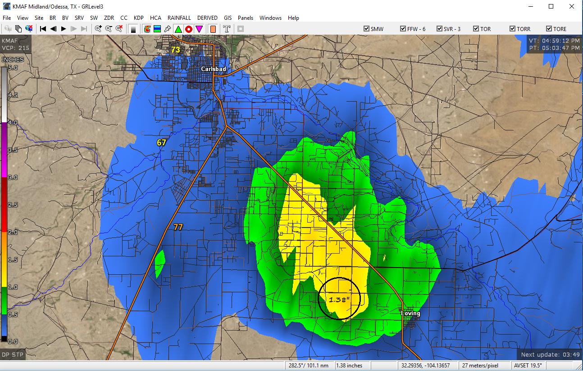This screenshot has width=583, height=371.
Task: Click the step back one frame icon
Action: pyautogui.click(x=53, y=28)
